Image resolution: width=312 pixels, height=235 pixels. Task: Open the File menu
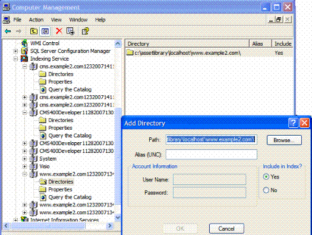[17, 20]
